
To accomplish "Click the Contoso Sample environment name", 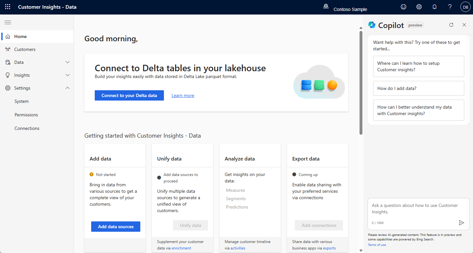I will click(350, 9).
